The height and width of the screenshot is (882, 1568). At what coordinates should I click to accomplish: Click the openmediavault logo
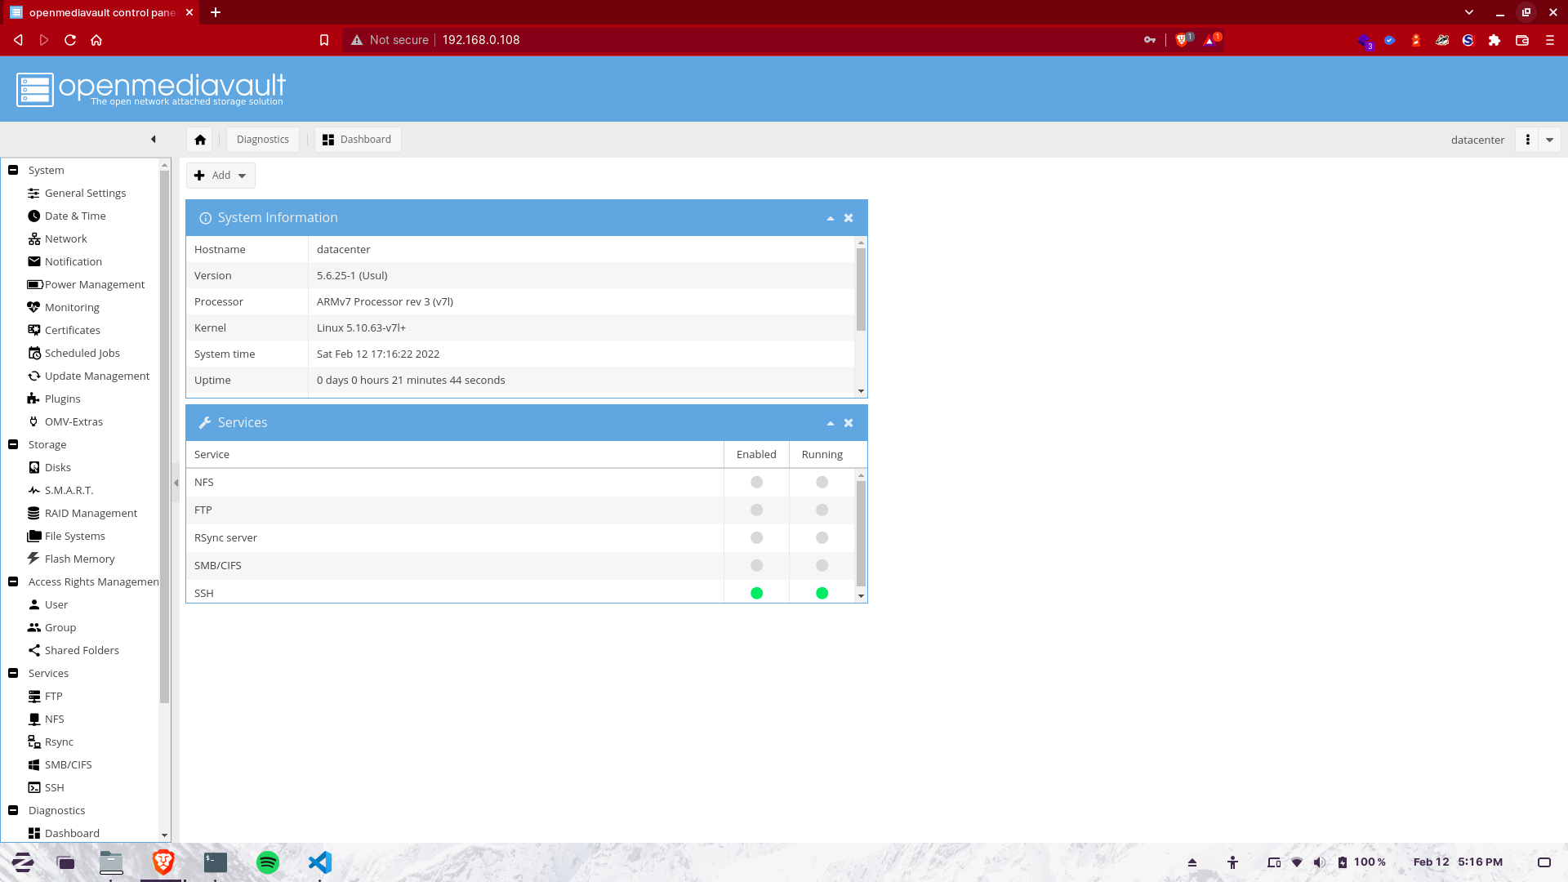pos(151,89)
